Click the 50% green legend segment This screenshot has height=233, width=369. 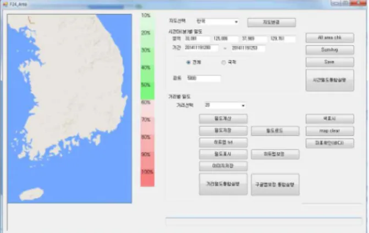[x=147, y=91]
